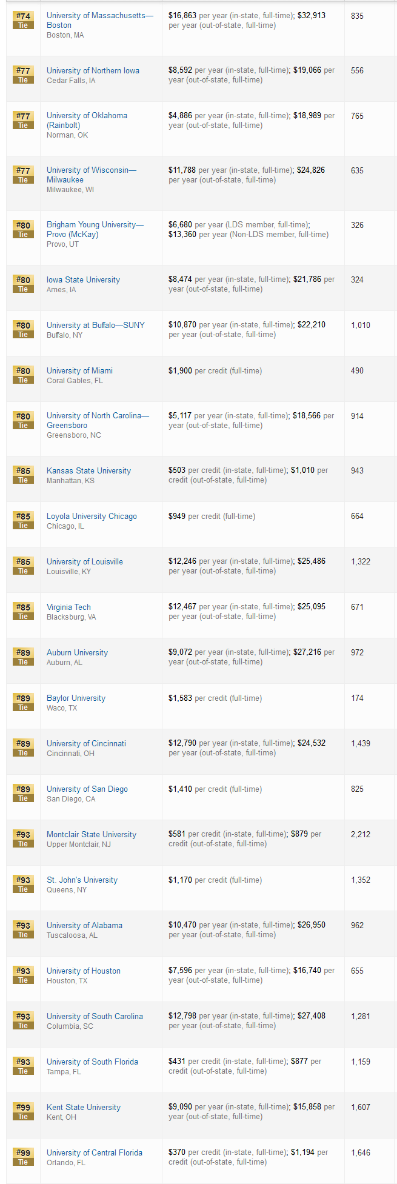This screenshot has width=397, height=1184.
Task: Click #99 rank badge beside University of Central Florida
Action: (23, 1157)
